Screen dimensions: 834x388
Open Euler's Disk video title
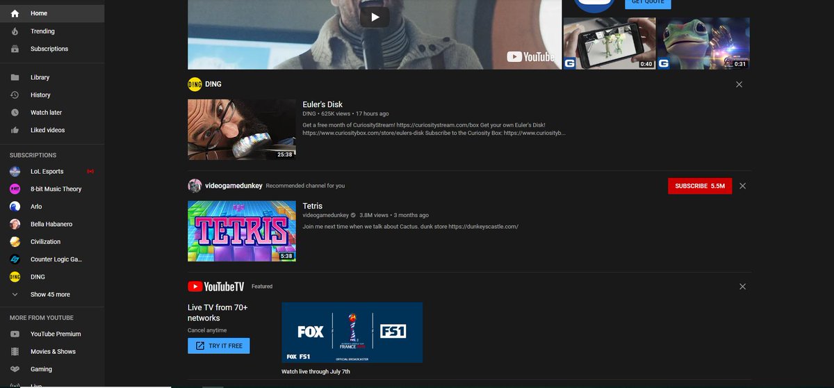coord(322,104)
